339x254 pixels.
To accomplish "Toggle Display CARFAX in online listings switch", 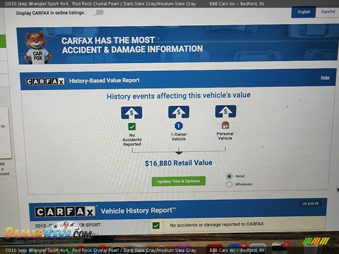I will click(97, 12).
